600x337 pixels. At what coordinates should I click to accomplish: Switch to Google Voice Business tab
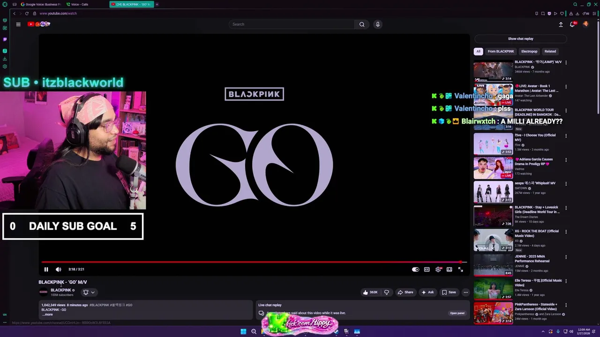(40, 4)
